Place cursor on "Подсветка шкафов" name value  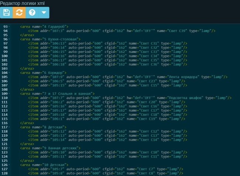[186, 98]
